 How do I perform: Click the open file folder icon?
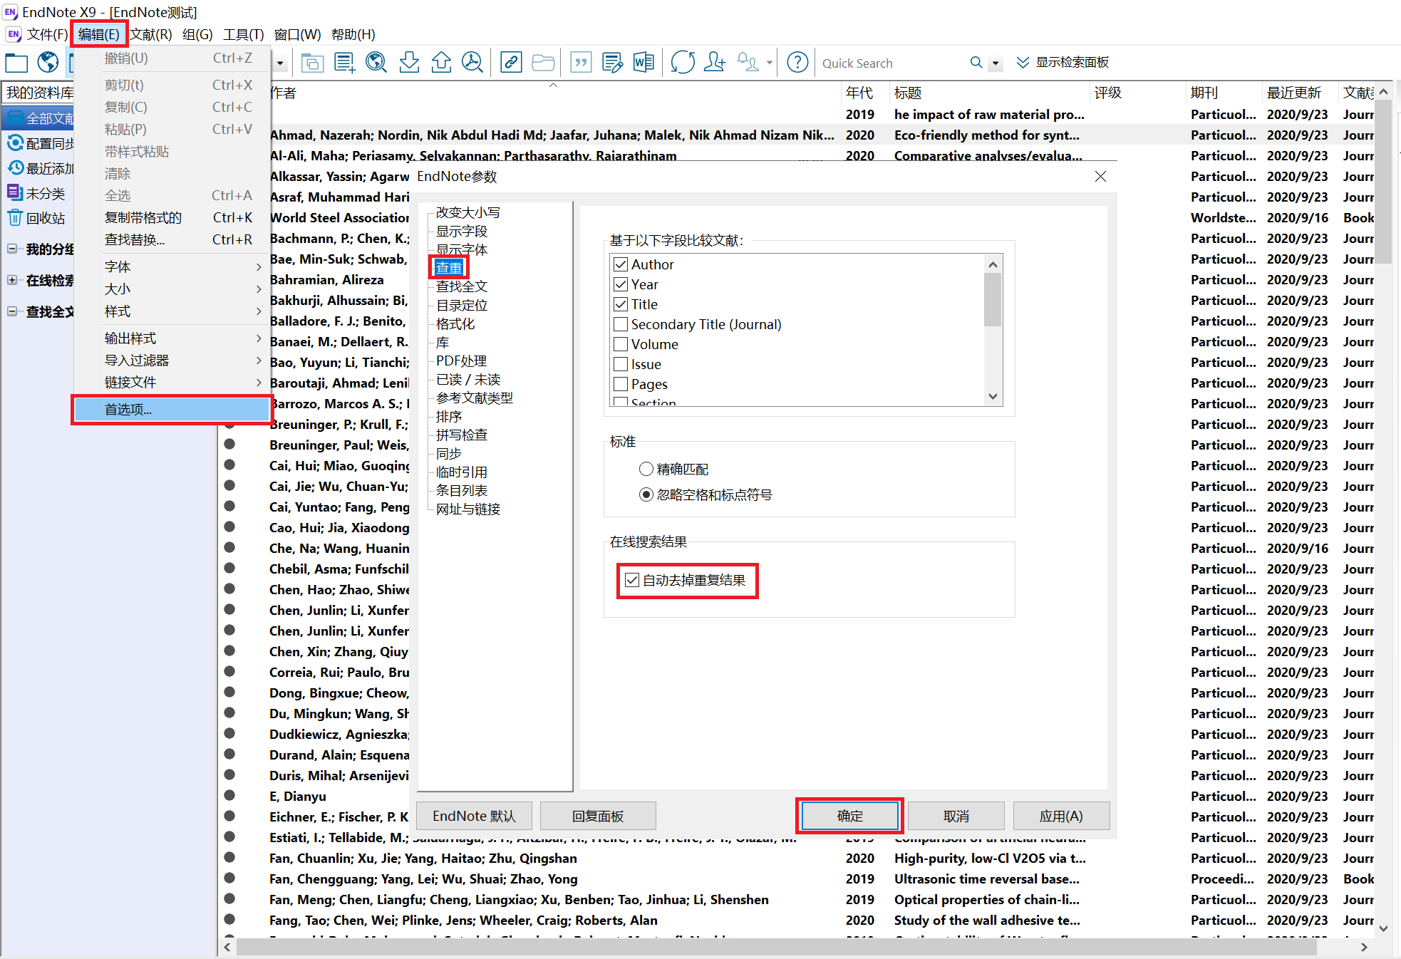click(x=543, y=63)
